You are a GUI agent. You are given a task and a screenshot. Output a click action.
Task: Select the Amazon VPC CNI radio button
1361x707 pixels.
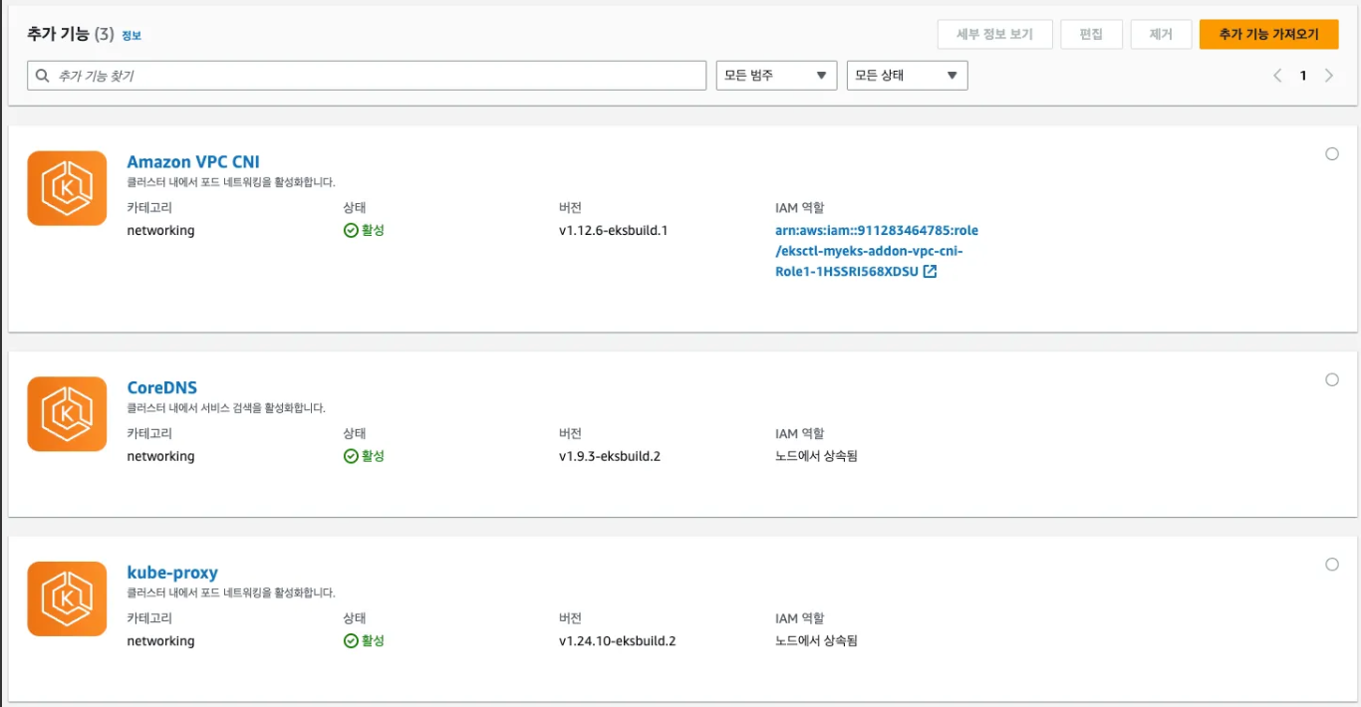(x=1332, y=154)
